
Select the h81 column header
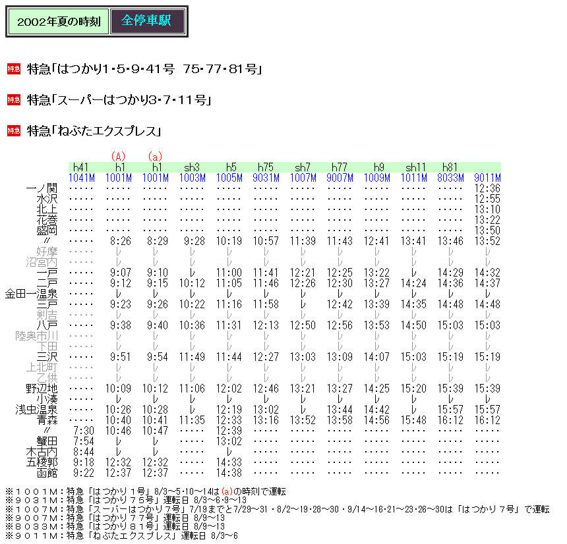[x=450, y=167]
